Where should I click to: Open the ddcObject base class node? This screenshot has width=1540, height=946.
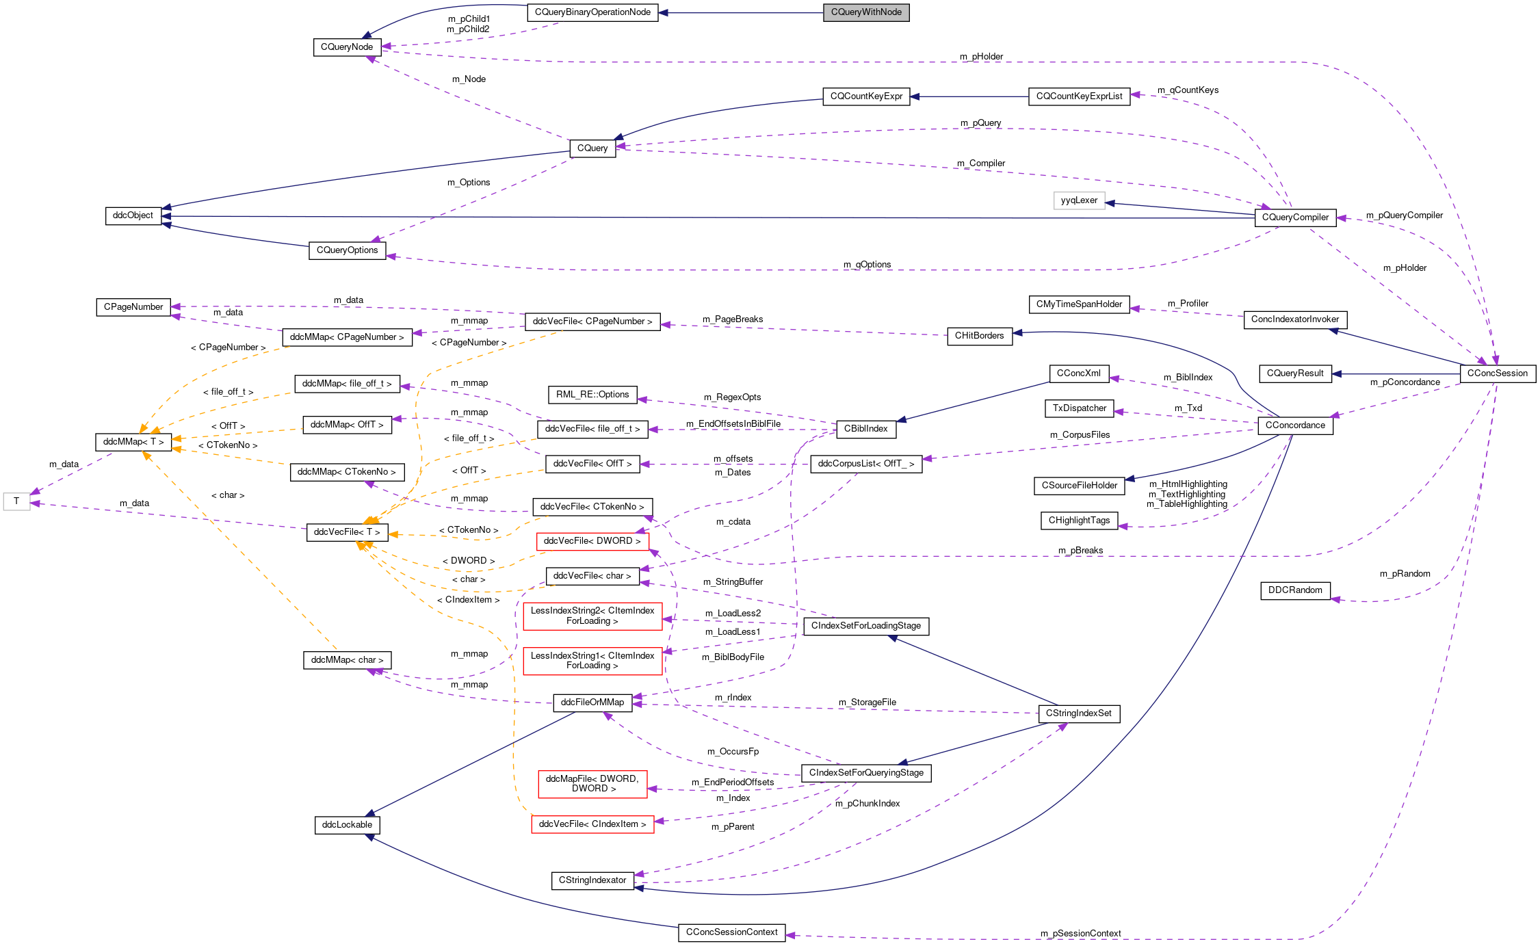click(x=133, y=215)
